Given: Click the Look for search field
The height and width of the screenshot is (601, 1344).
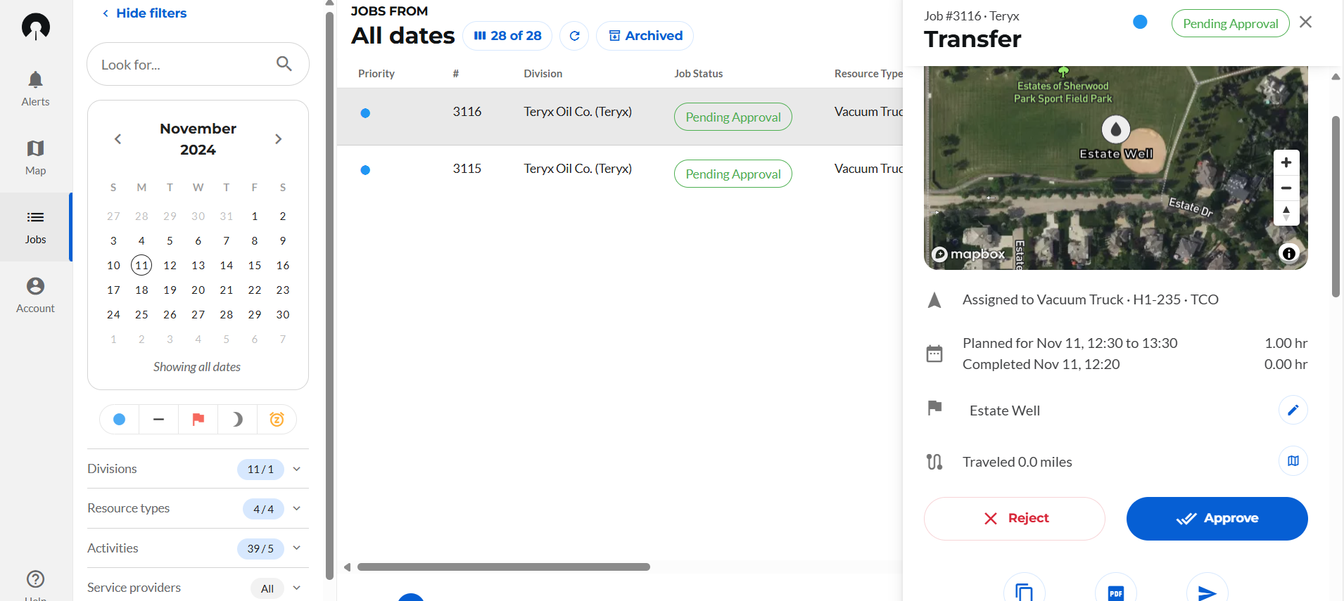Looking at the screenshot, I should point(186,65).
